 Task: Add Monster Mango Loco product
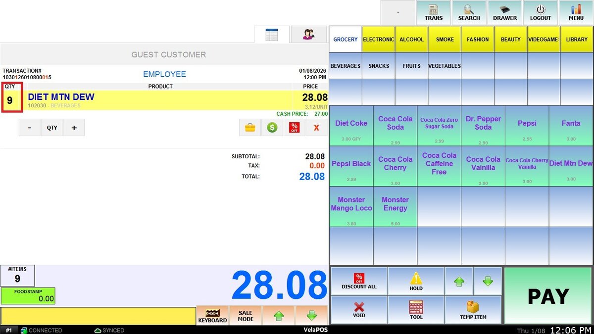351,207
